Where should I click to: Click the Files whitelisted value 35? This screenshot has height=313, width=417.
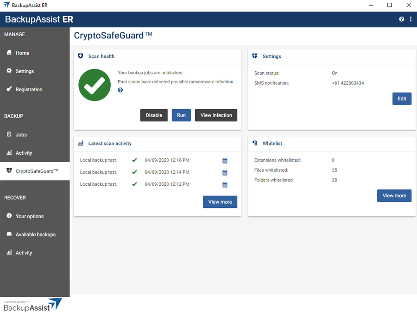click(335, 170)
